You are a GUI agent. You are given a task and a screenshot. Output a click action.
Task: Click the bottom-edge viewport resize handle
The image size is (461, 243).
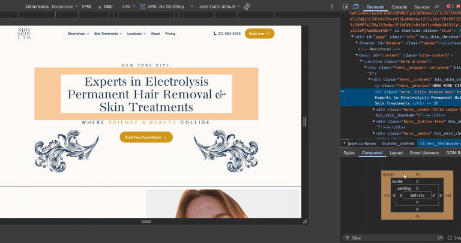[146, 221]
